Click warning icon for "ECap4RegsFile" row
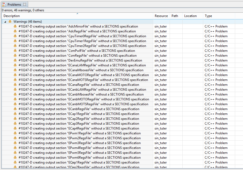 pos(15,128)
